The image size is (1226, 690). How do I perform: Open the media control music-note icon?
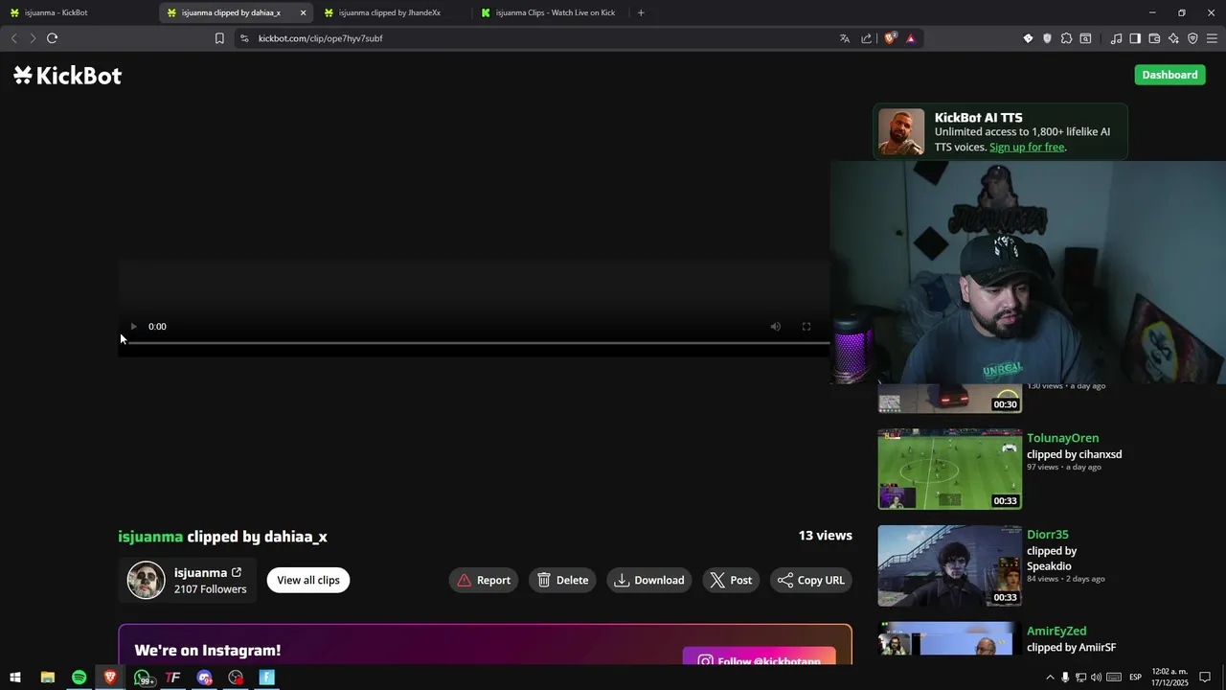click(x=1116, y=38)
